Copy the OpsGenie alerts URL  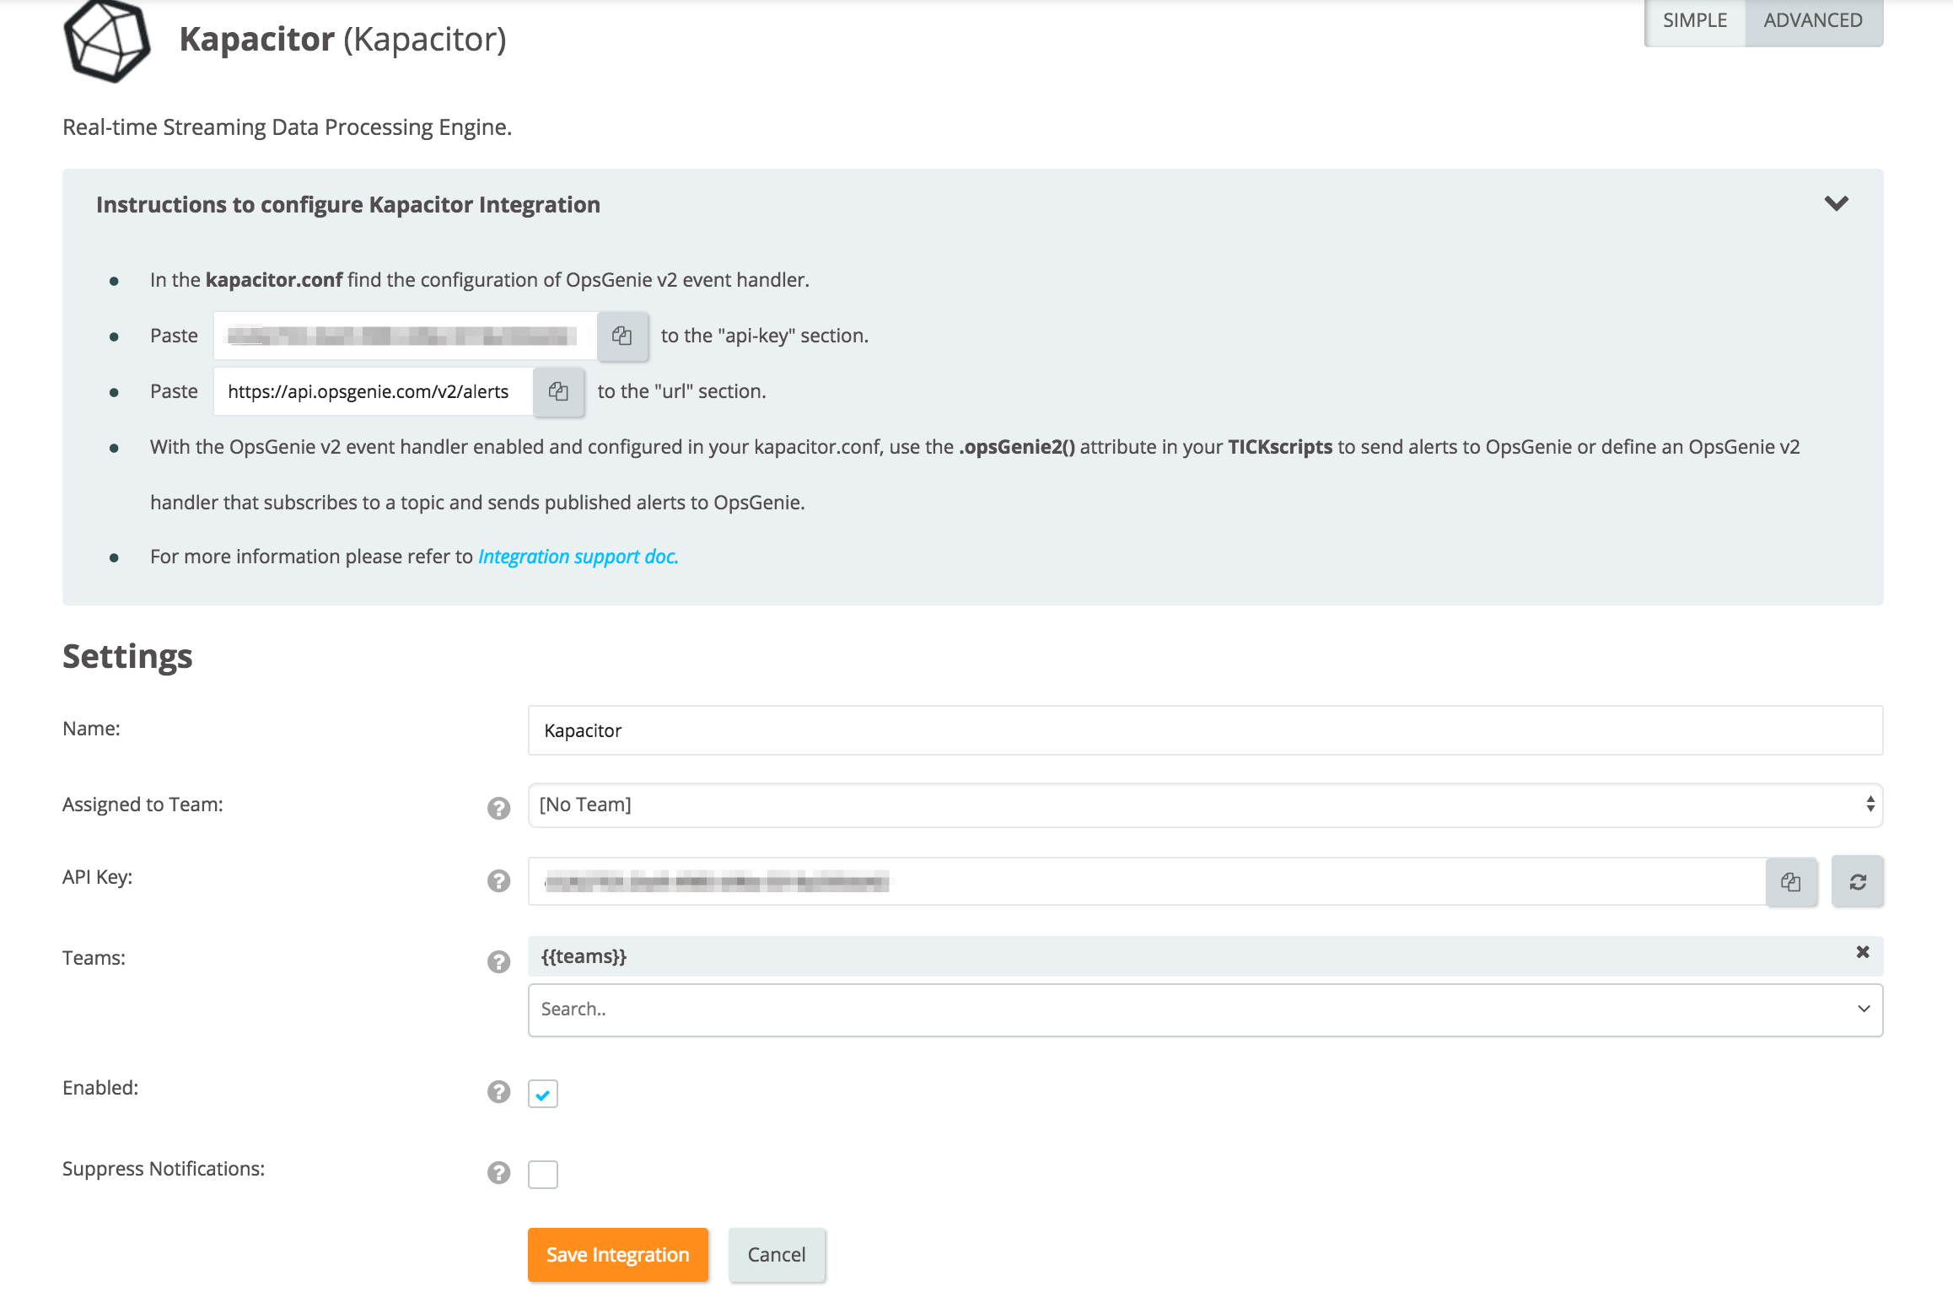click(x=558, y=391)
